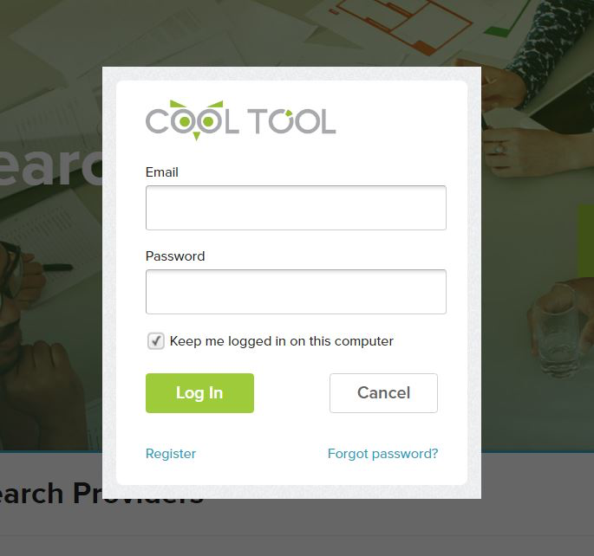This screenshot has height=556, width=594.
Task: Click 'Keep me logged in on this computer' text
Action: coord(282,341)
